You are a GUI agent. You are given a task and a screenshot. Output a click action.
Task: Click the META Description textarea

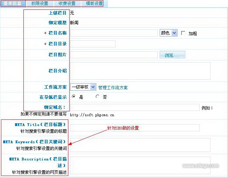(140, 165)
